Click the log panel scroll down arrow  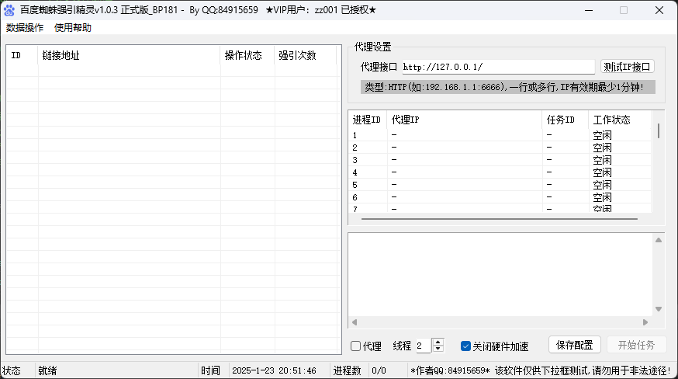(659, 309)
